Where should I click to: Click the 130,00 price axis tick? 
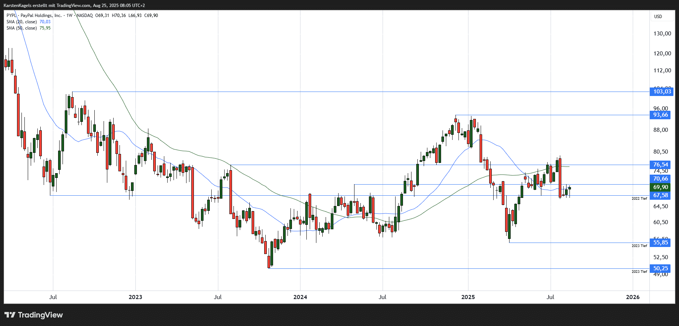coord(662,34)
